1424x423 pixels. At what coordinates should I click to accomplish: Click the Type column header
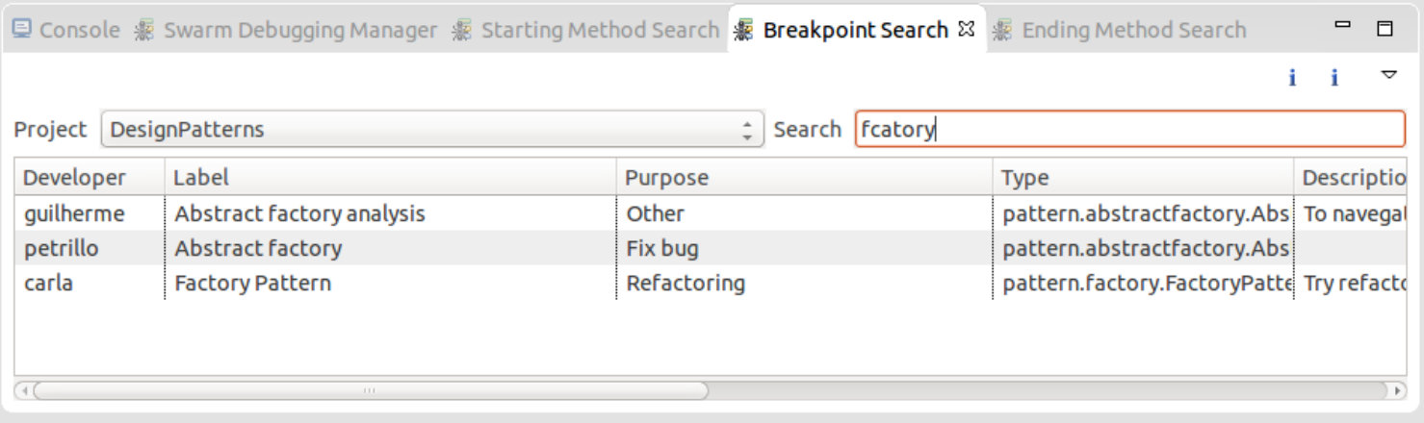click(x=1143, y=178)
